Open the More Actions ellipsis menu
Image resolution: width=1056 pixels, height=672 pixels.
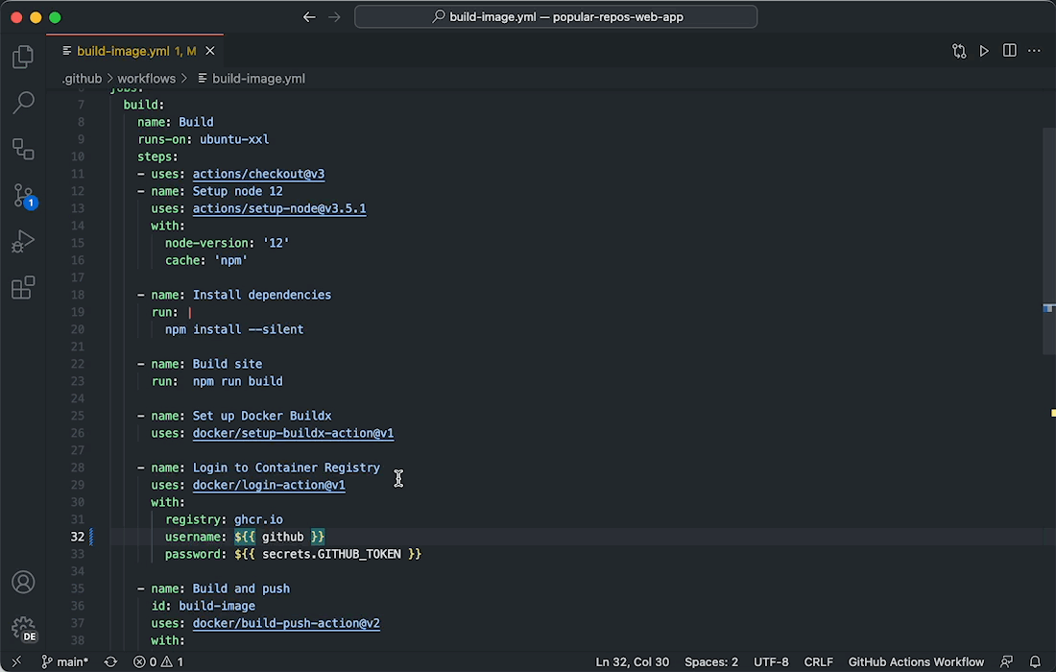(x=1034, y=50)
